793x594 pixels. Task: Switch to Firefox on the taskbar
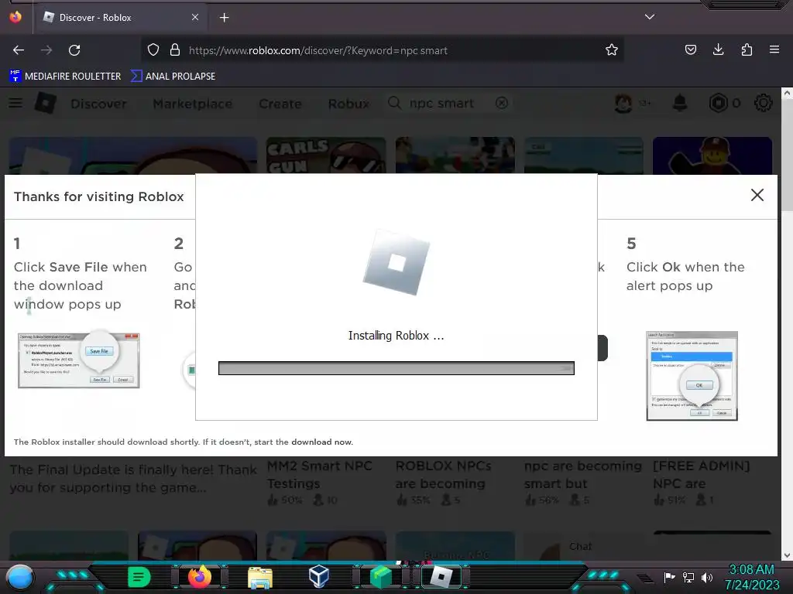pos(200,577)
